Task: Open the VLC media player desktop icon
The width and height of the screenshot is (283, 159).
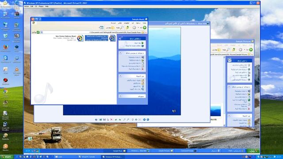Action: coord(17,72)
